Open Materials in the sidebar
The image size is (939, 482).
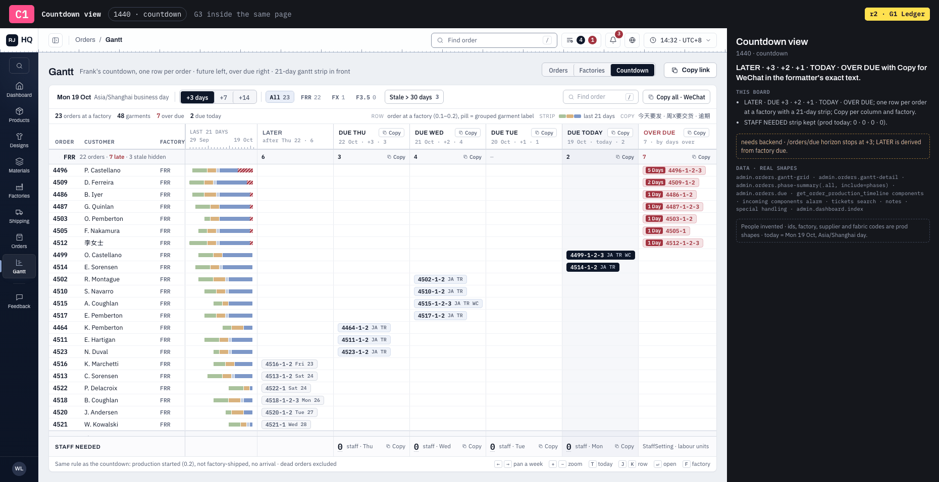pos(19,165)
